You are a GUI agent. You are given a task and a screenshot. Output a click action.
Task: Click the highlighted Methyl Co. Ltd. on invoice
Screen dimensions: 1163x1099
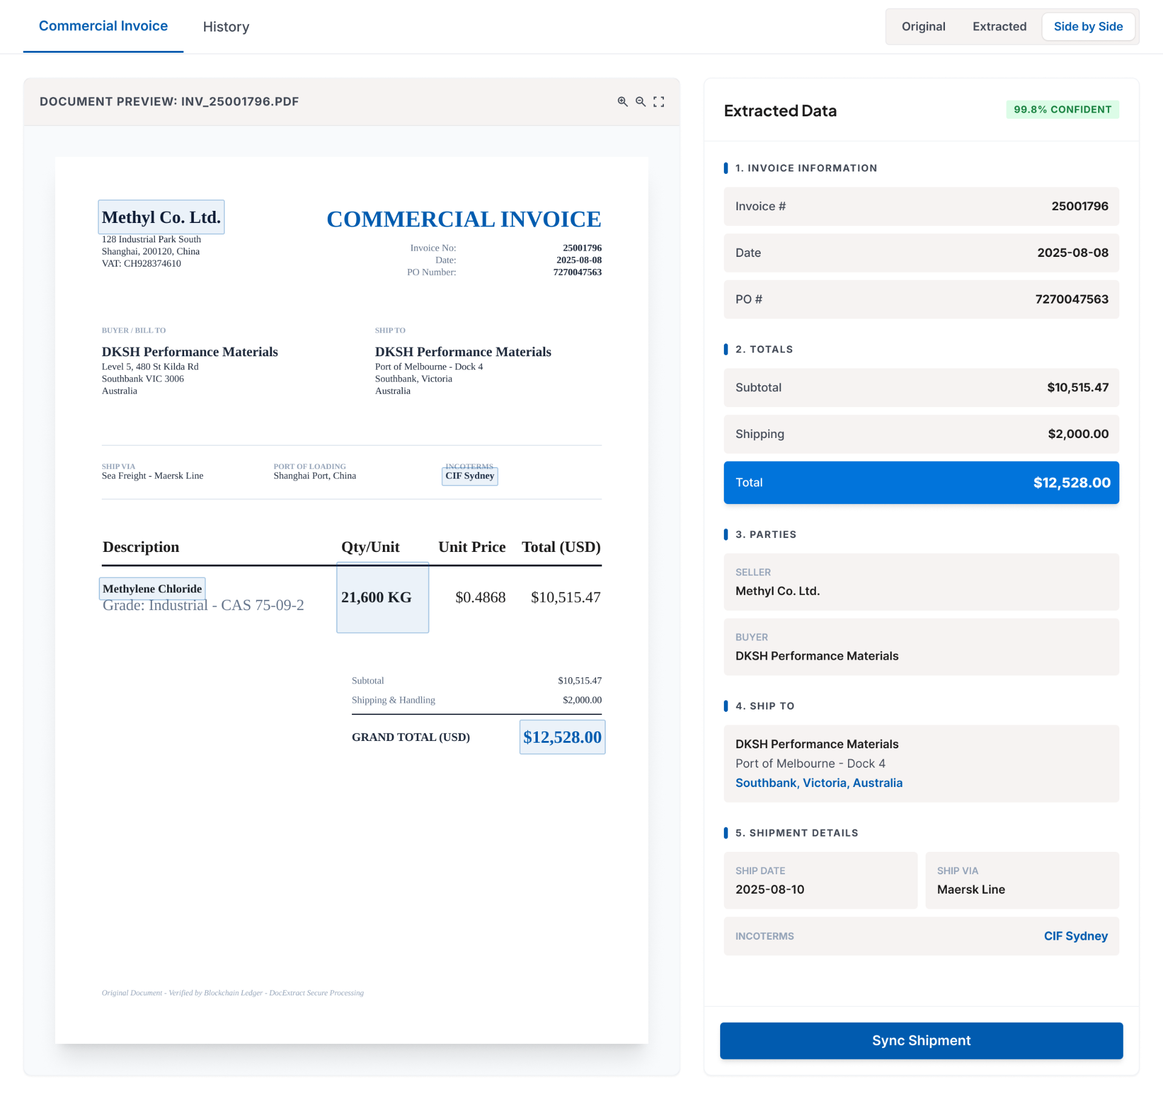161,216
